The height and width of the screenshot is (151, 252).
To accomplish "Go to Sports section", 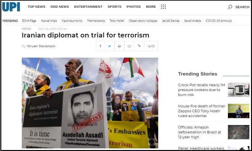I will click(x=114, y=7).
